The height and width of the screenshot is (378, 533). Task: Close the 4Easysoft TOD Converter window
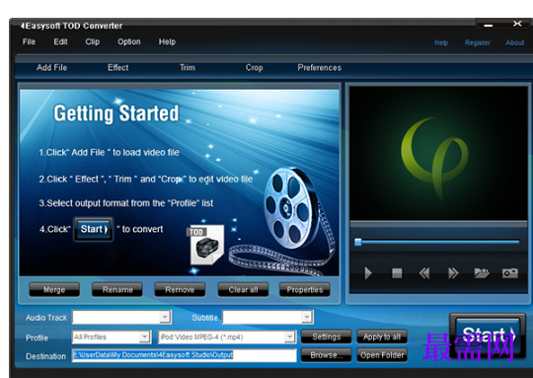pyautogui.click(x=517, y=24)
